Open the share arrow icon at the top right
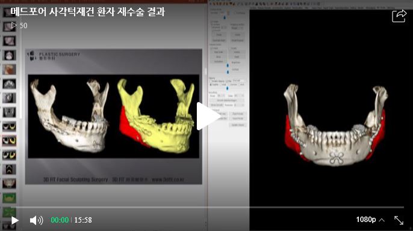 pyautogui.click(x=399, y=16)
